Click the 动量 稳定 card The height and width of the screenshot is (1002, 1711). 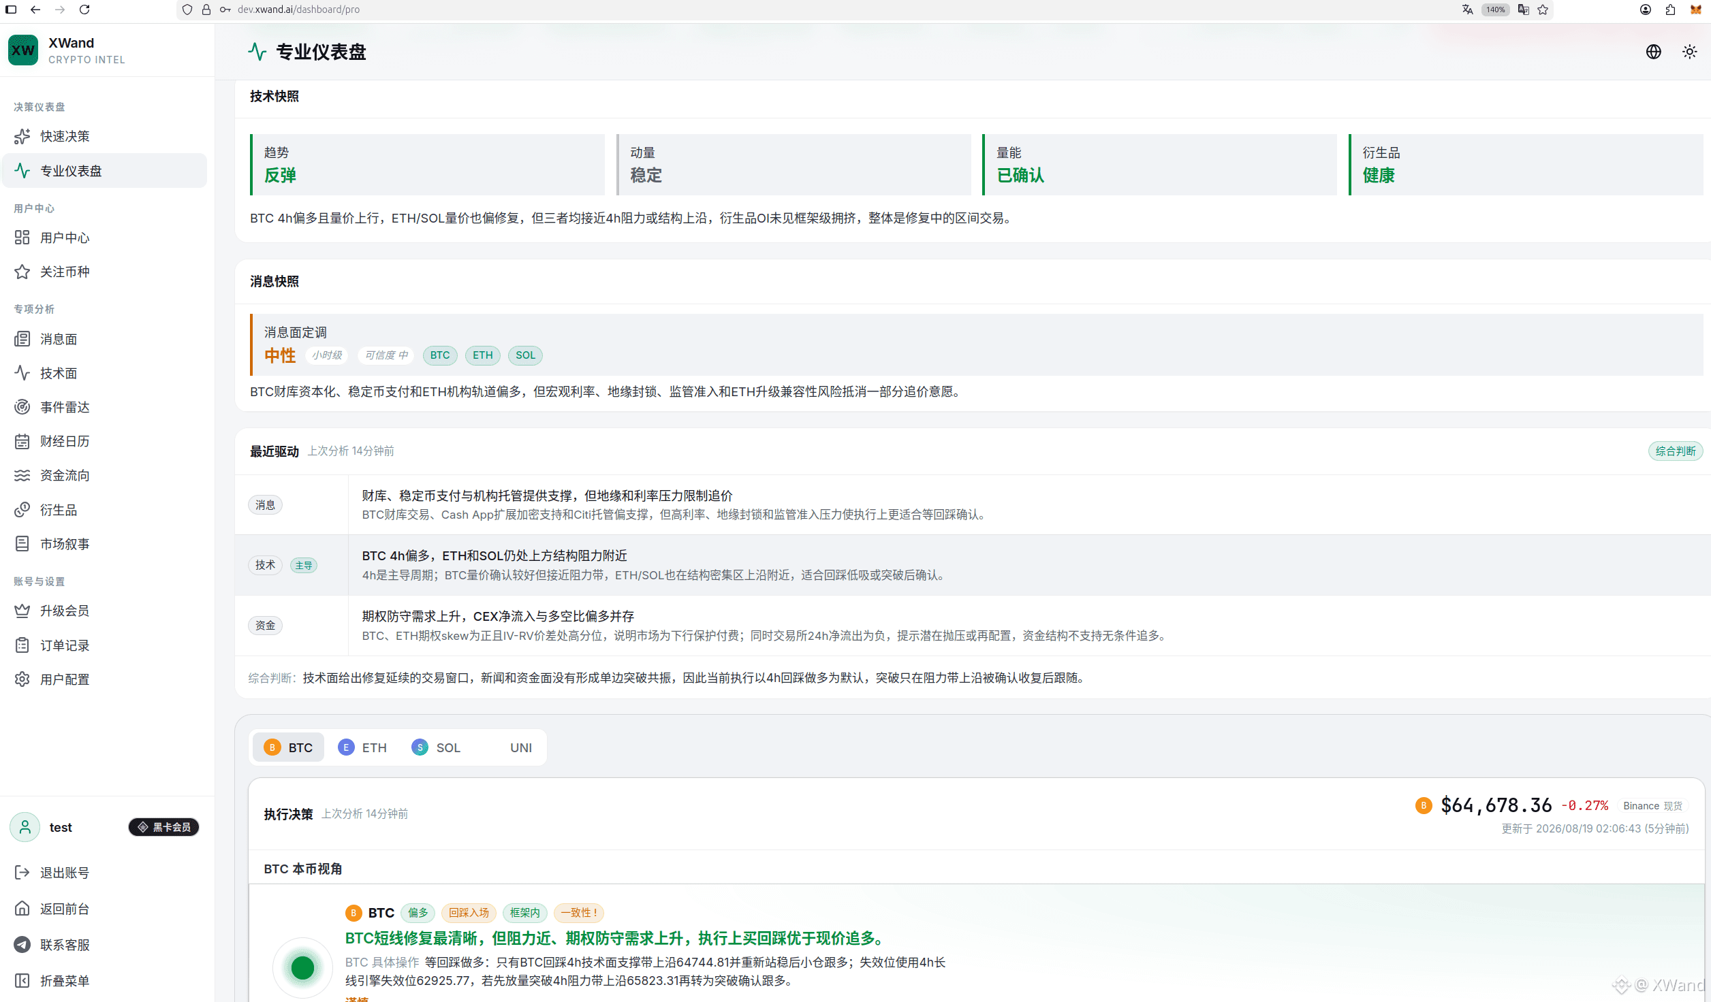pyautogui.click(x=794, y=165)
